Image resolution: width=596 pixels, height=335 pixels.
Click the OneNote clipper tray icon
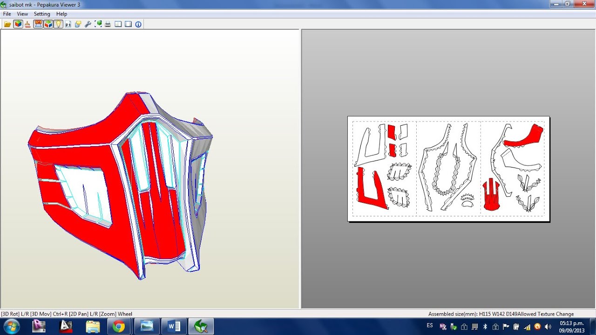click(x=443, y=327)
